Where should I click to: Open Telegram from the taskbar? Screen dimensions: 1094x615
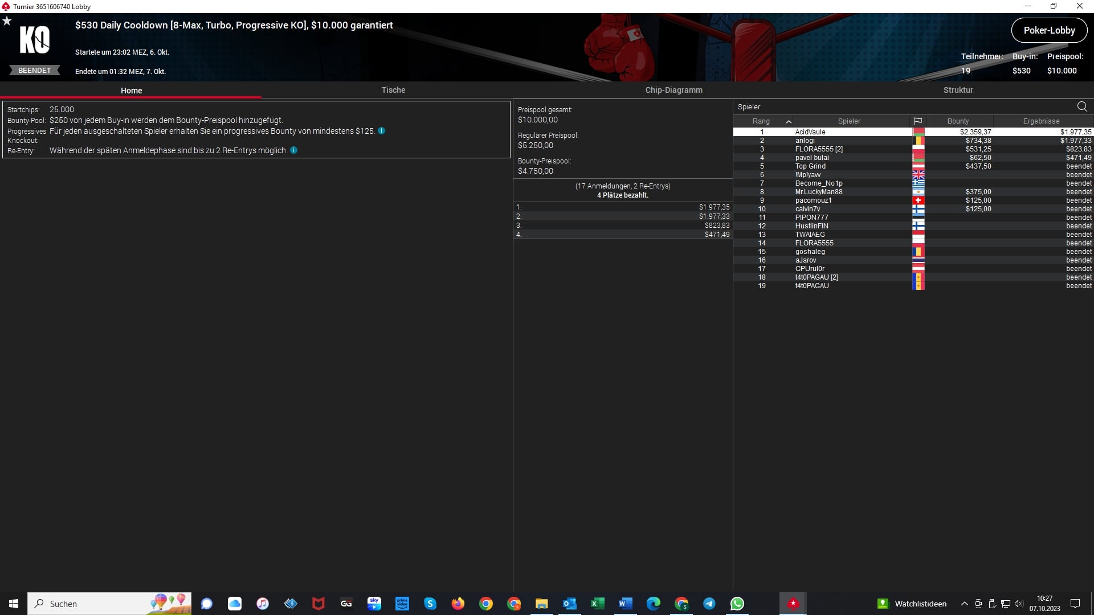[x=709, y=604]
